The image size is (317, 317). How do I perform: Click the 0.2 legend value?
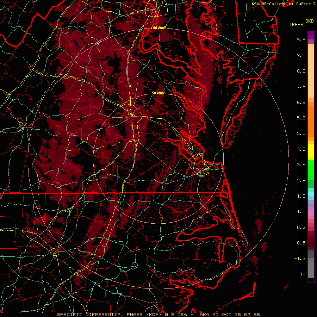point(301,228)
